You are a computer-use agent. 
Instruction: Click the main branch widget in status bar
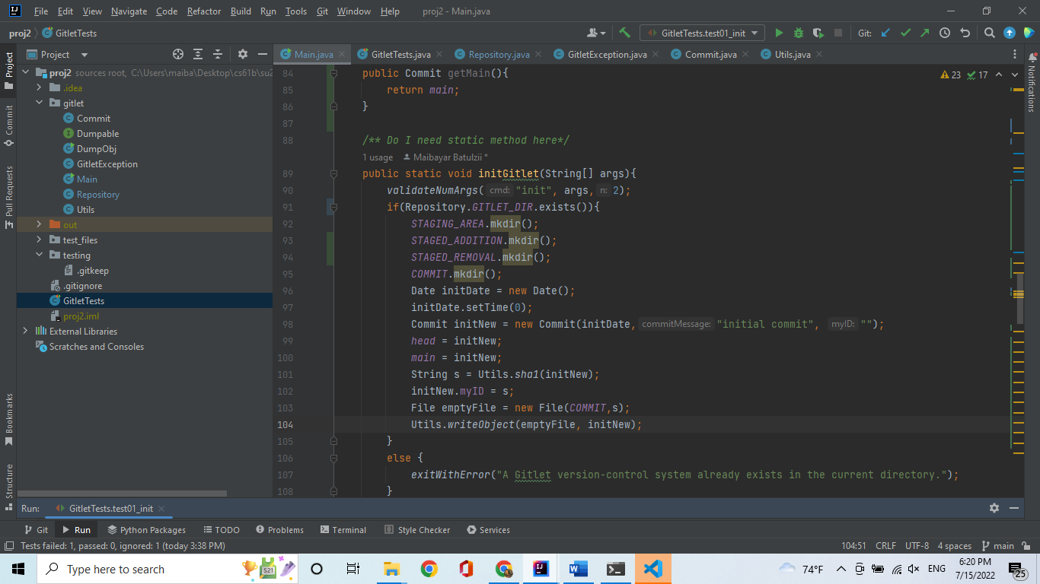(x=998, y=546)
